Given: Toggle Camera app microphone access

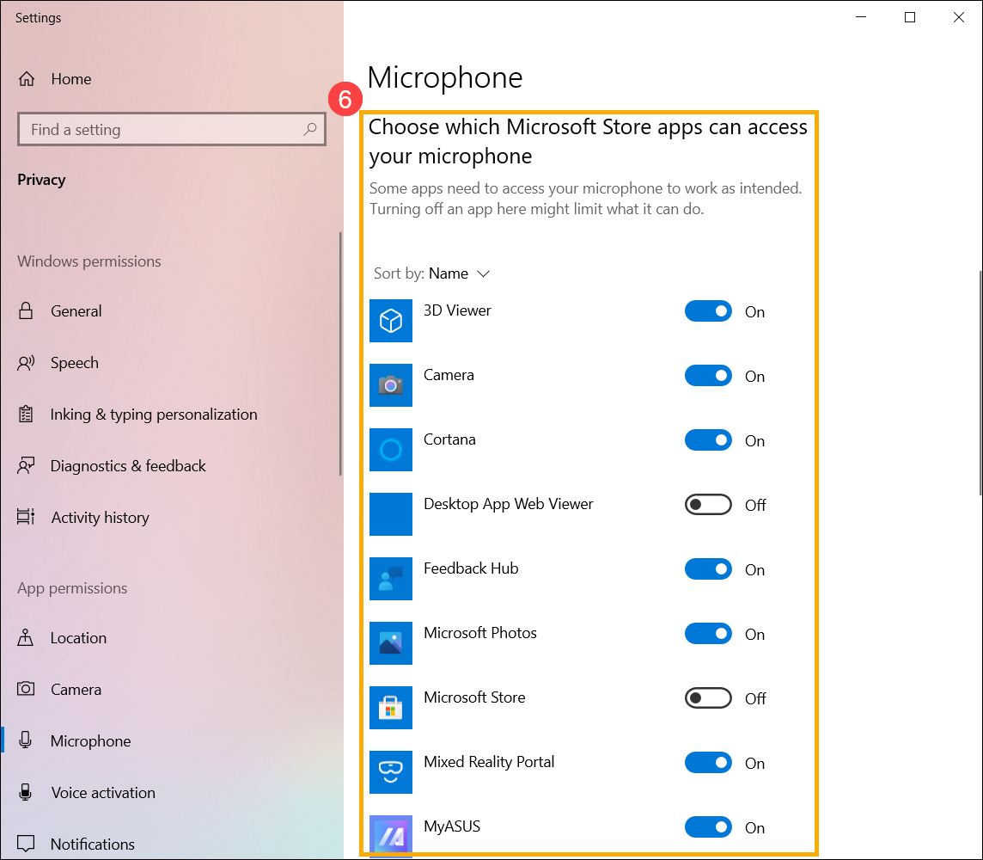Looking at the screenshot, I should tap(708, 376).
